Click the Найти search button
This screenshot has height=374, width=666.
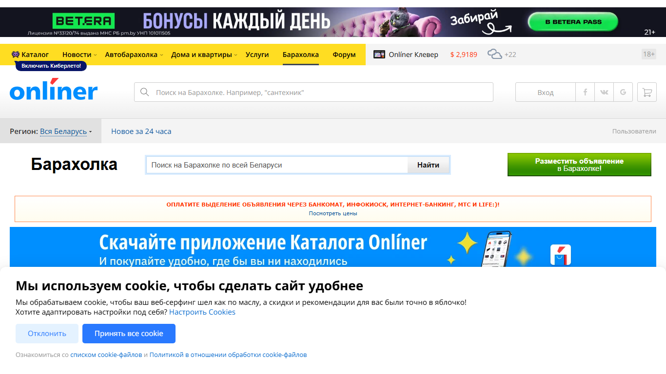(x=428, y=165)
